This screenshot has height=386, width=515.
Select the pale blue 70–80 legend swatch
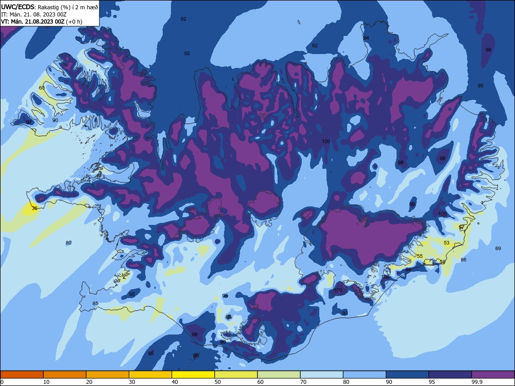(x=321, y=375)
